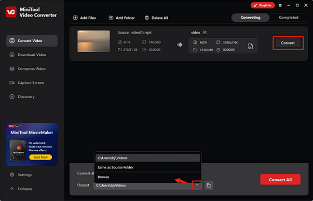Open the output folder icon
This screenshot has height=201, width=313.
pos(209,185)
